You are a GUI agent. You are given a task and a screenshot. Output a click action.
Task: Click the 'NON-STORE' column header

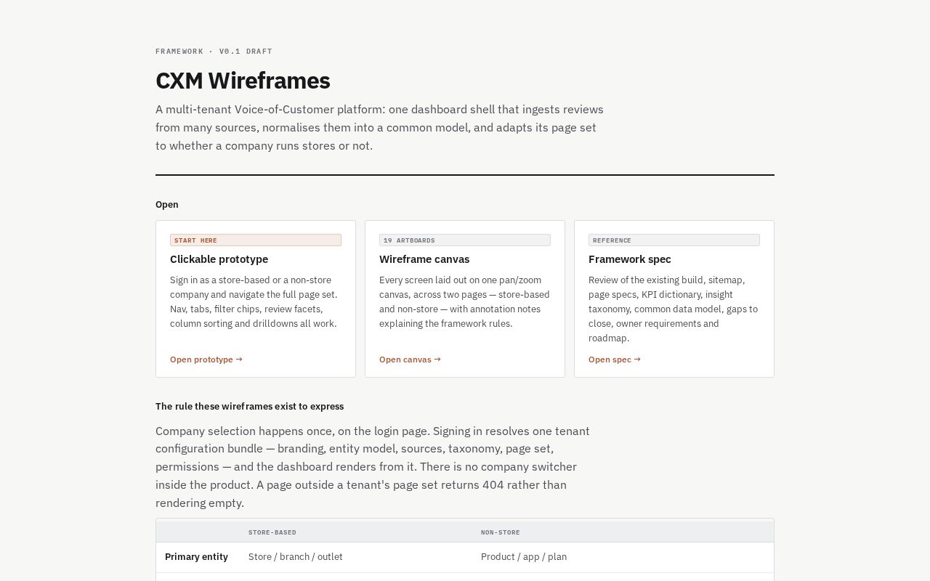(501, 532)
